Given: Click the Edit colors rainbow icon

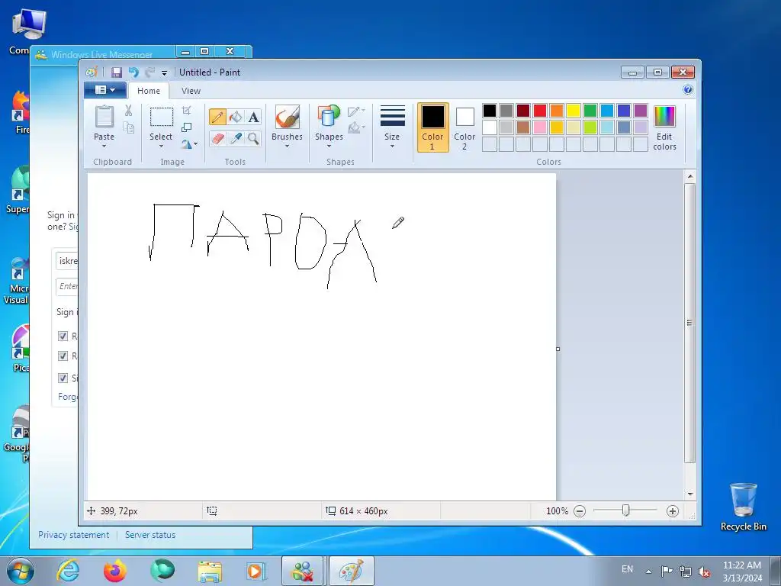Looking at the screenshot, I should point(664,117).
